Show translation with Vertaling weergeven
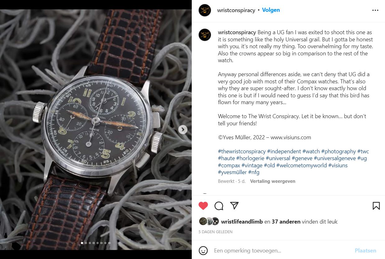Screen dimensions: 385x259 point(273,181)
